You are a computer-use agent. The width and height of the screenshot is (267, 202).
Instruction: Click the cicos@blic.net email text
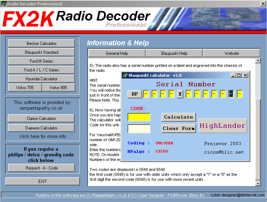[x=224, y=152]
